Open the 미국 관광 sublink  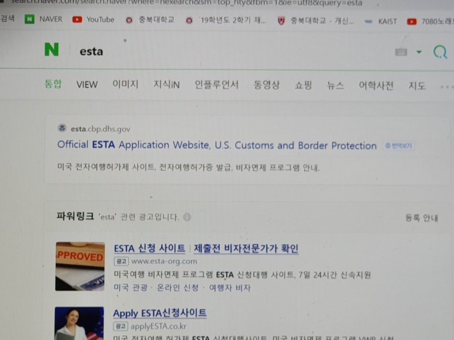(x=130, y=288)
